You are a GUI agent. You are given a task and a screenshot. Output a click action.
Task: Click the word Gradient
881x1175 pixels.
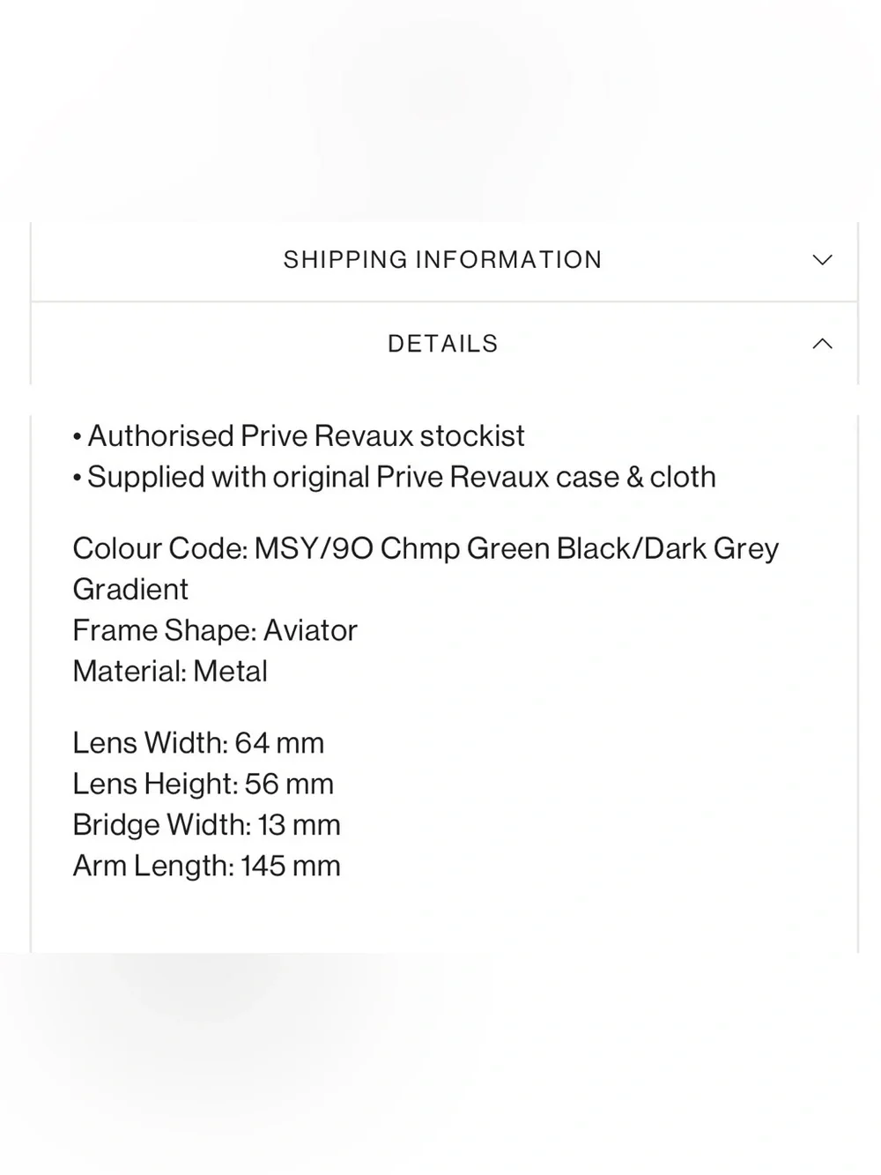130,589
